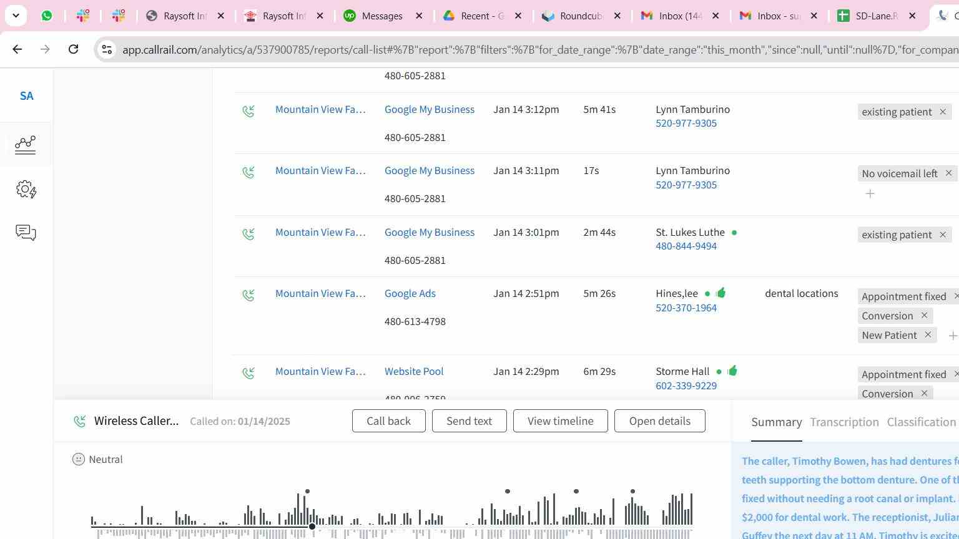Click the dental locations keyword cell

[802, 293]
